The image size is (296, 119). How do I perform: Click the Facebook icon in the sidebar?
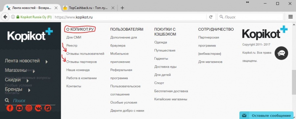tap(10, 108)
